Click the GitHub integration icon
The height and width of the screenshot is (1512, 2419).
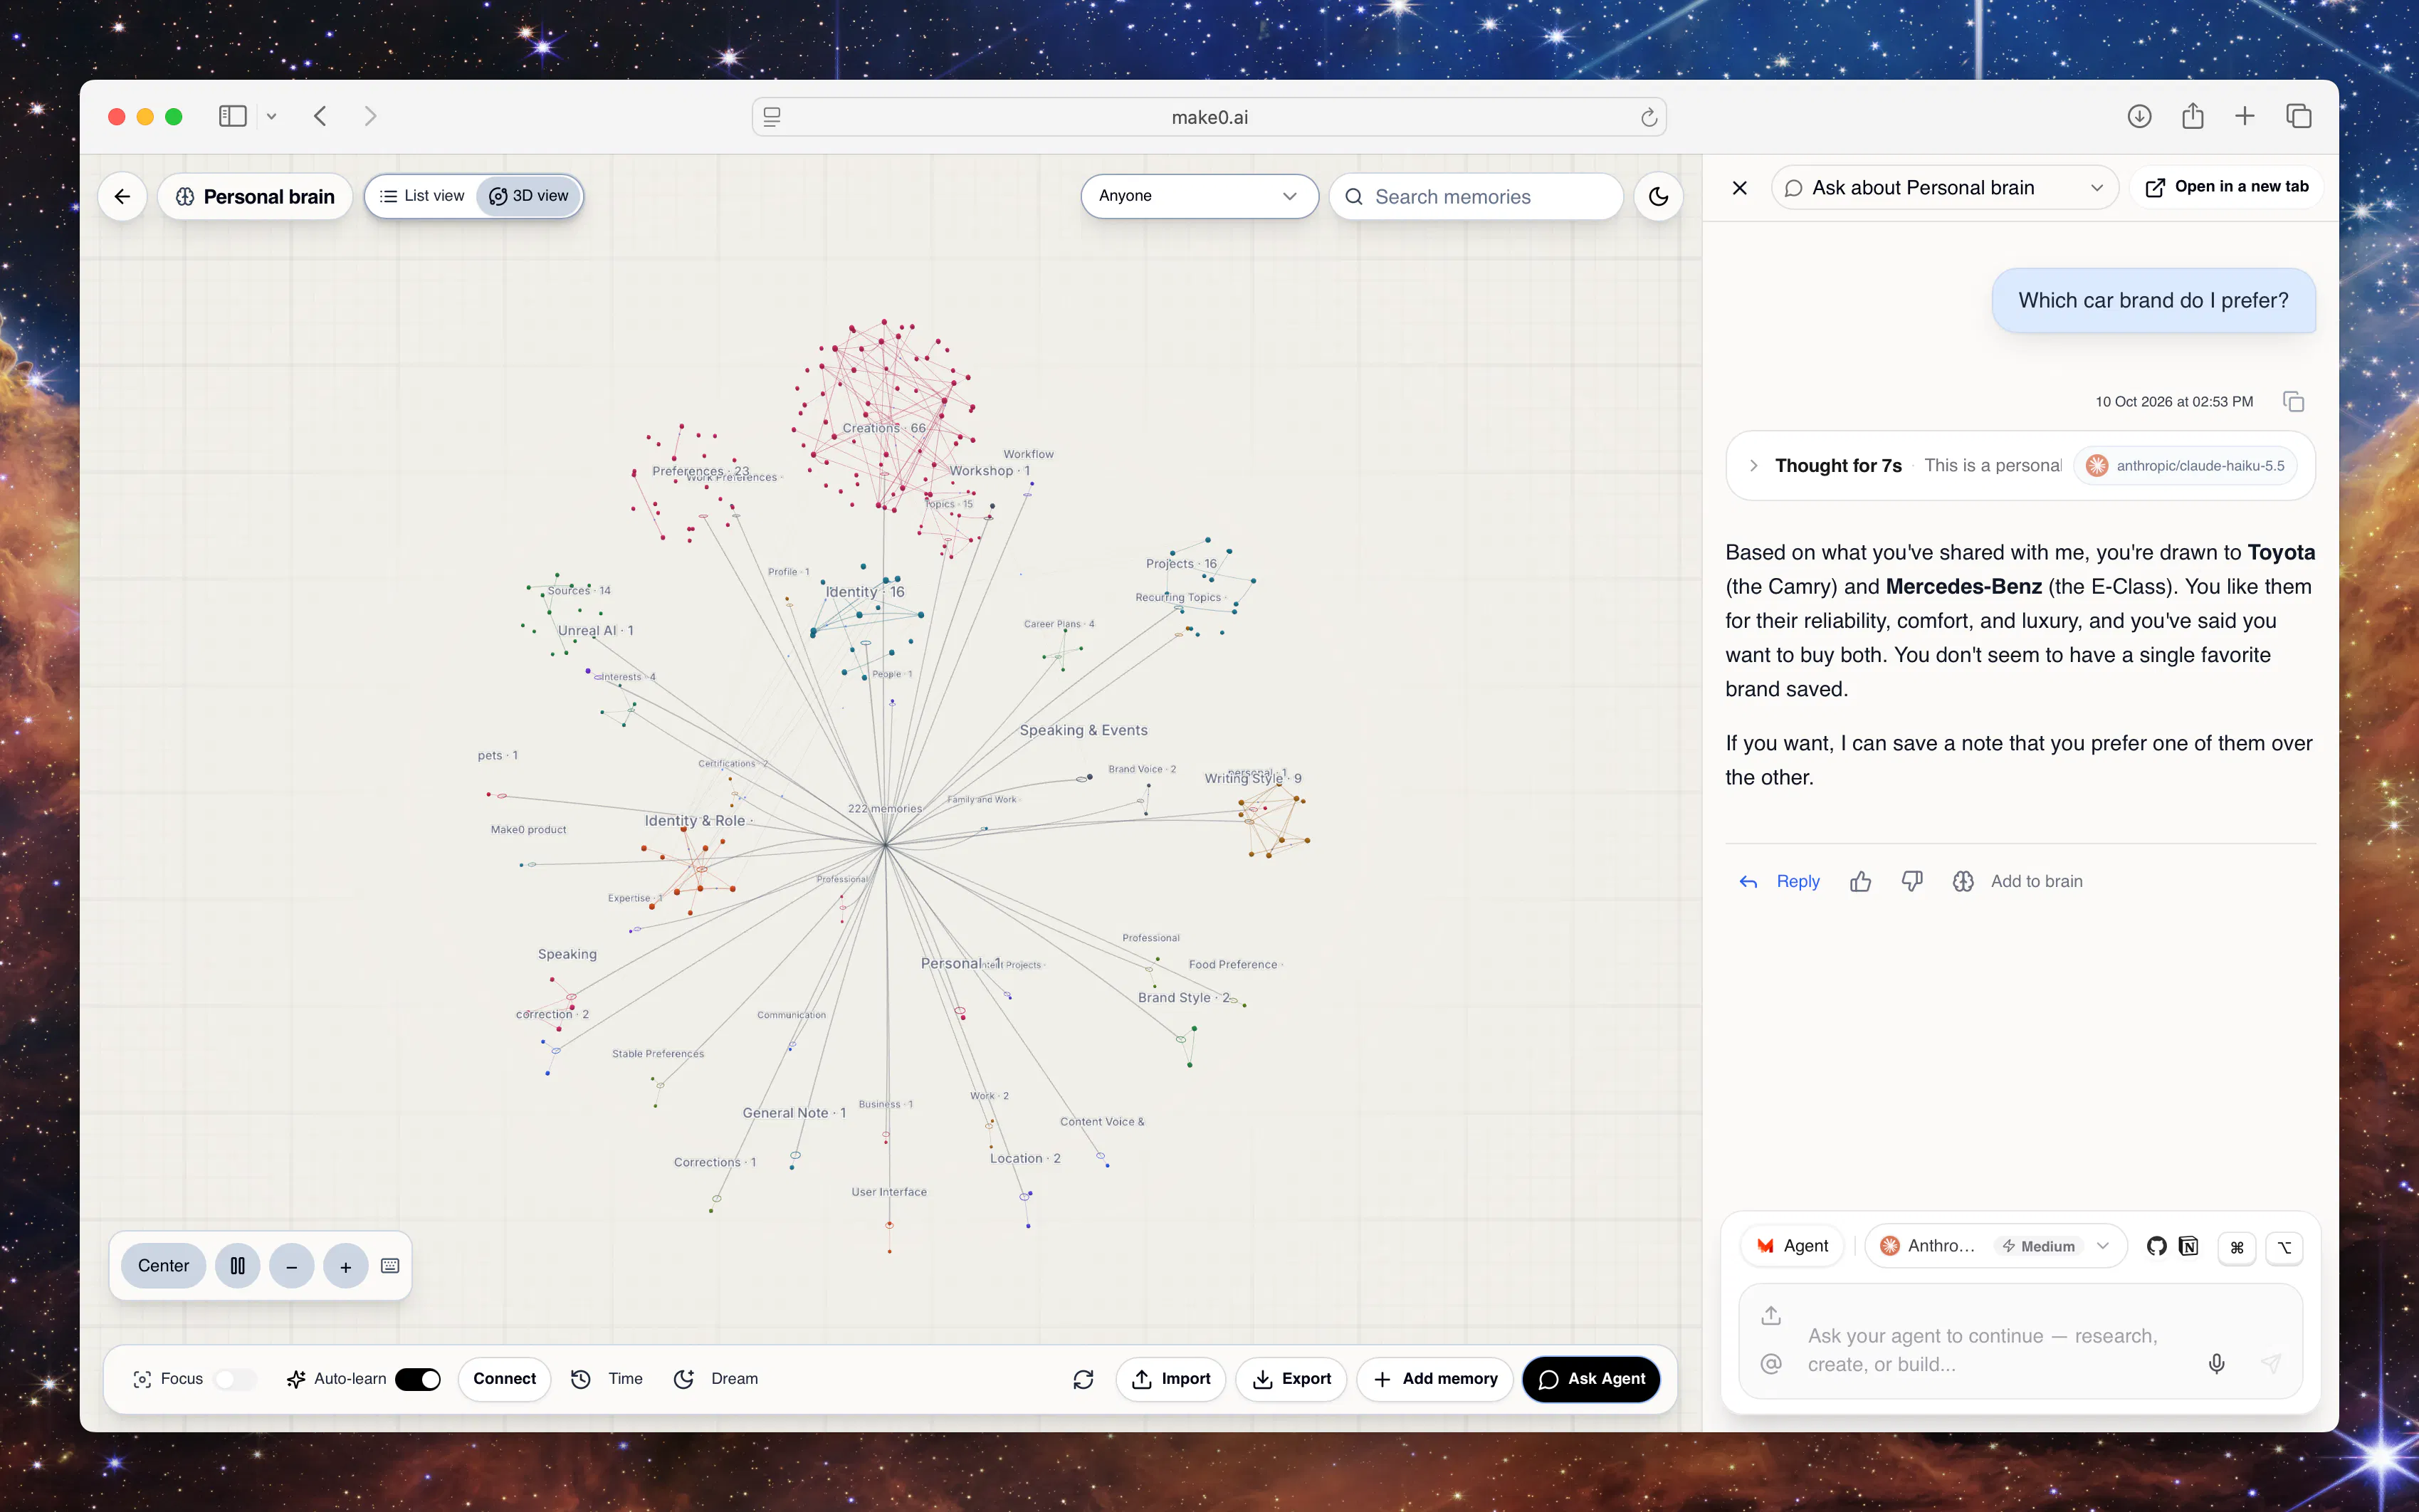point(2156,1246)
